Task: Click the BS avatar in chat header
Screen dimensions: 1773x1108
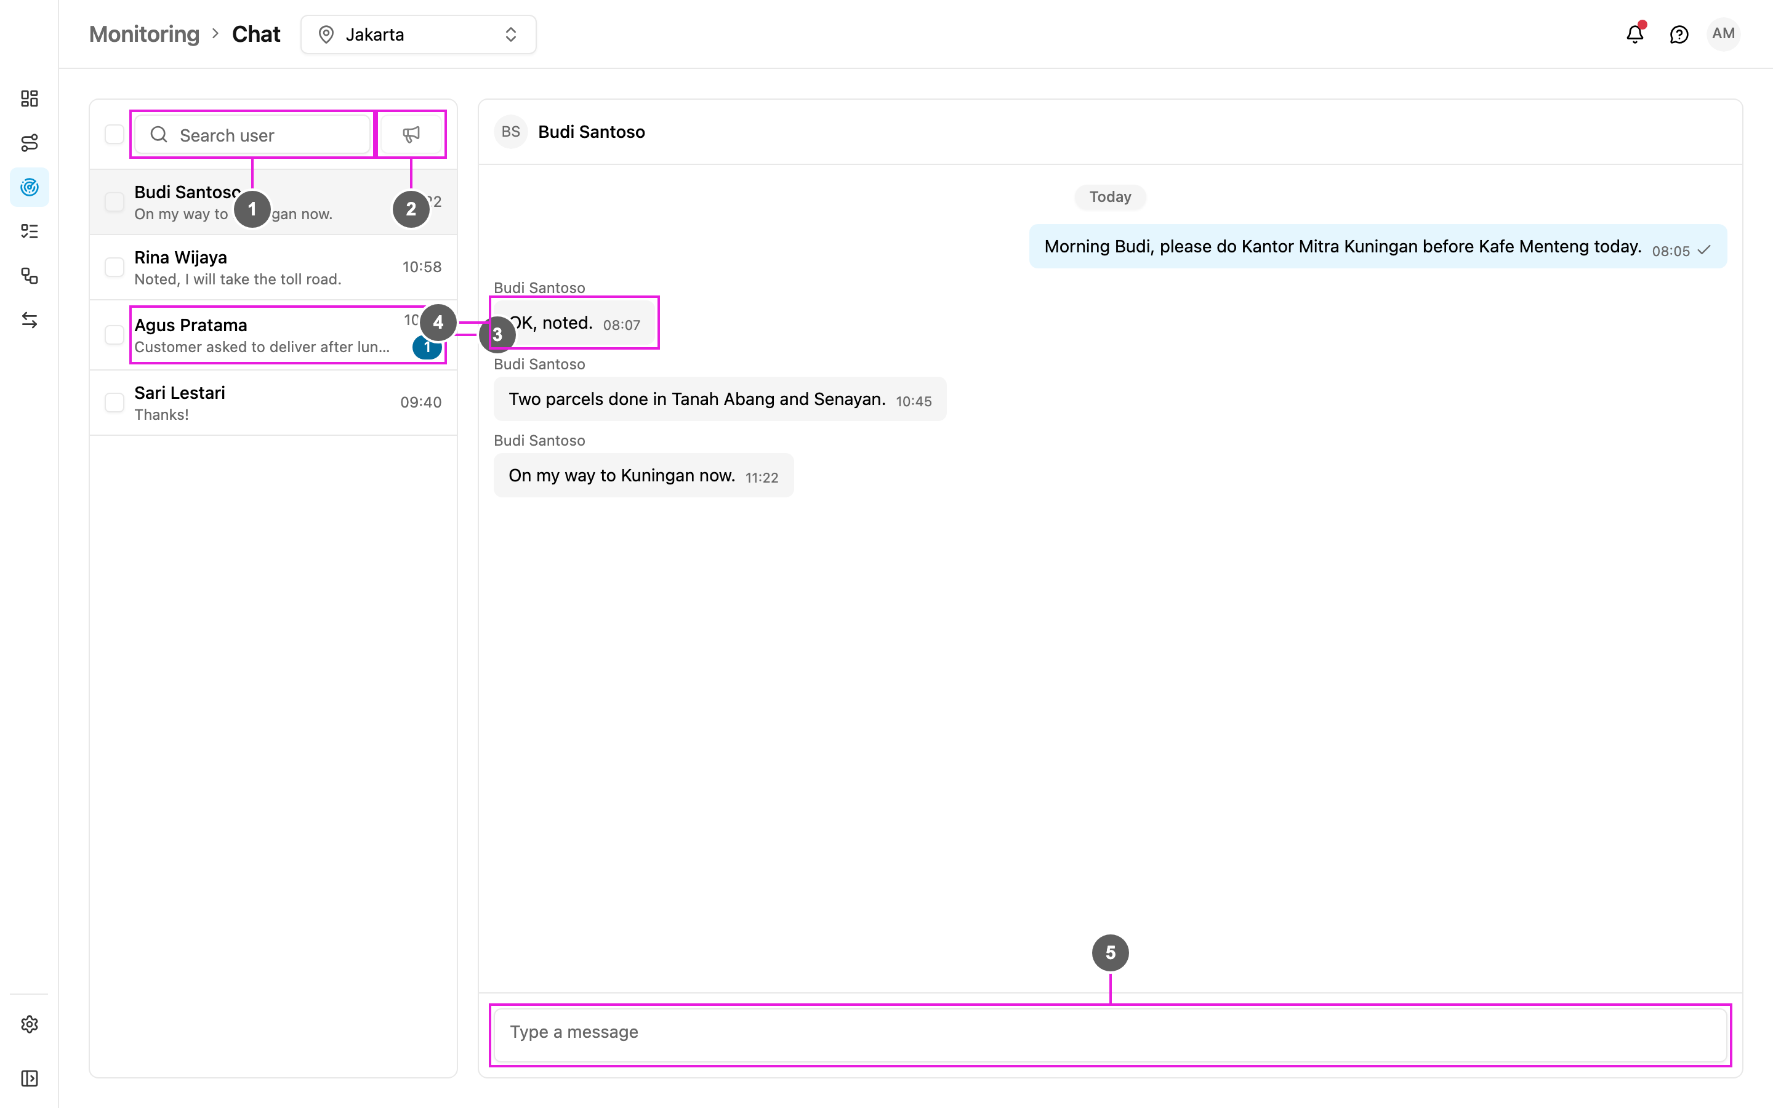Action: point(510,132)
